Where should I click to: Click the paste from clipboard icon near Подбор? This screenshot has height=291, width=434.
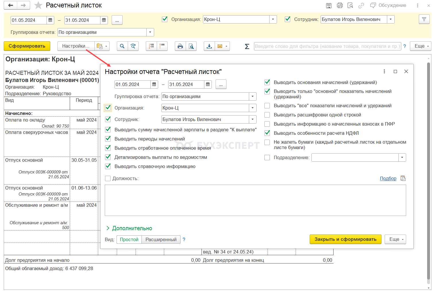click(x=403, y=178)
